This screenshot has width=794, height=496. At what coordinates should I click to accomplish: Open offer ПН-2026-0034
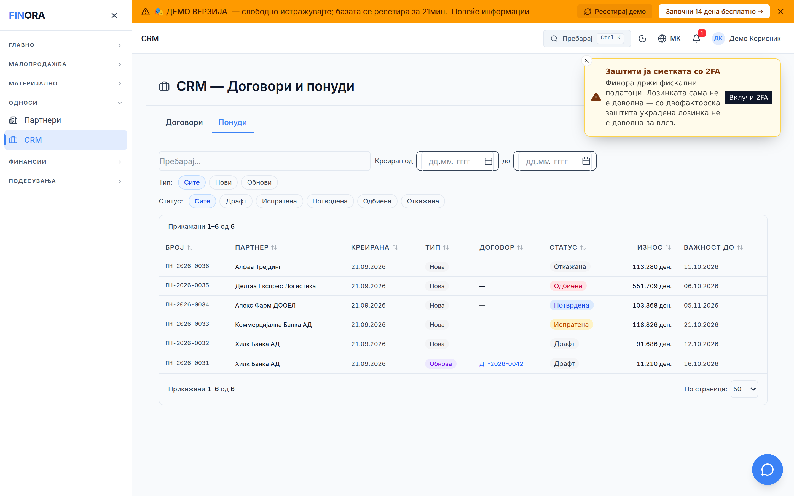coord(187,305)
